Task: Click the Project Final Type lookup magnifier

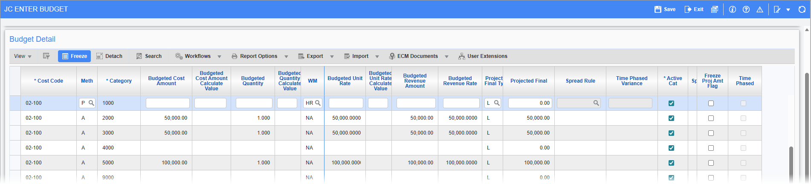Action: pos(497,103)
